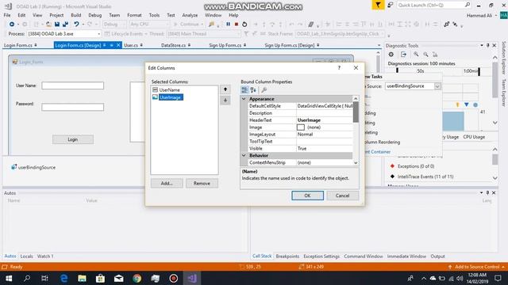Click the Login button on the form

pos(73,139)
